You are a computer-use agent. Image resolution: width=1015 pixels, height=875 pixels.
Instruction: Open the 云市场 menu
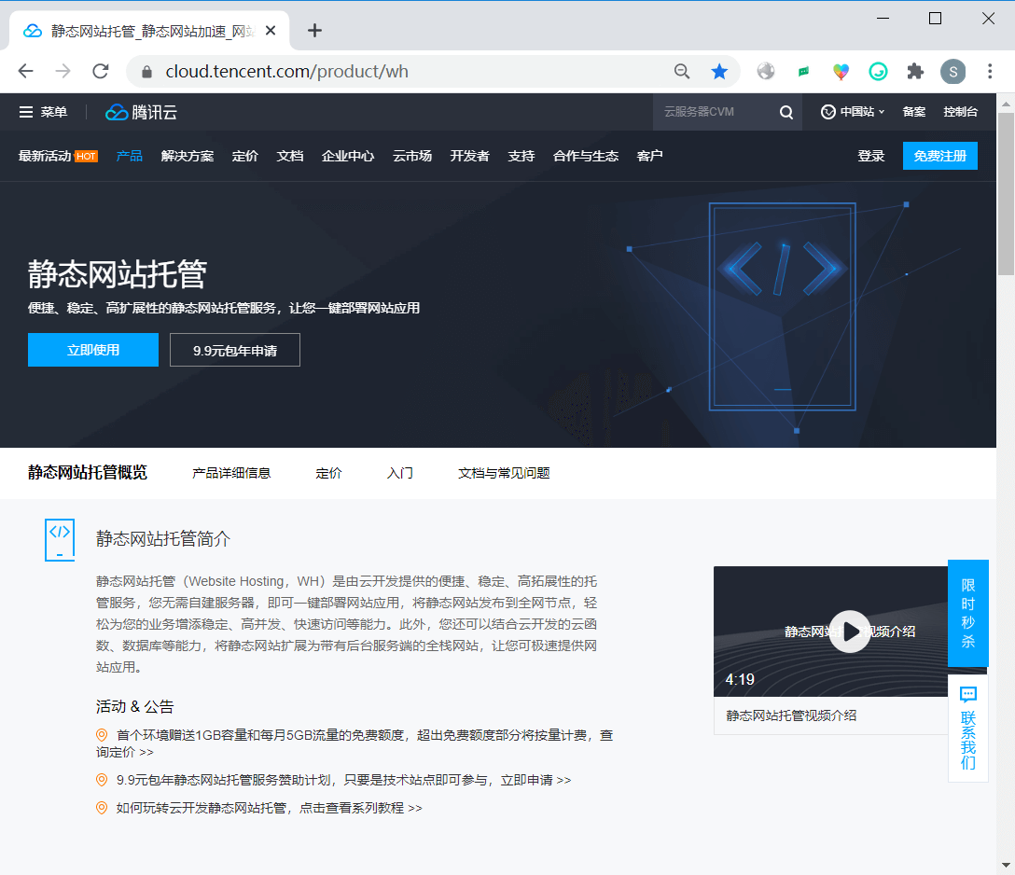click(412, 156)
